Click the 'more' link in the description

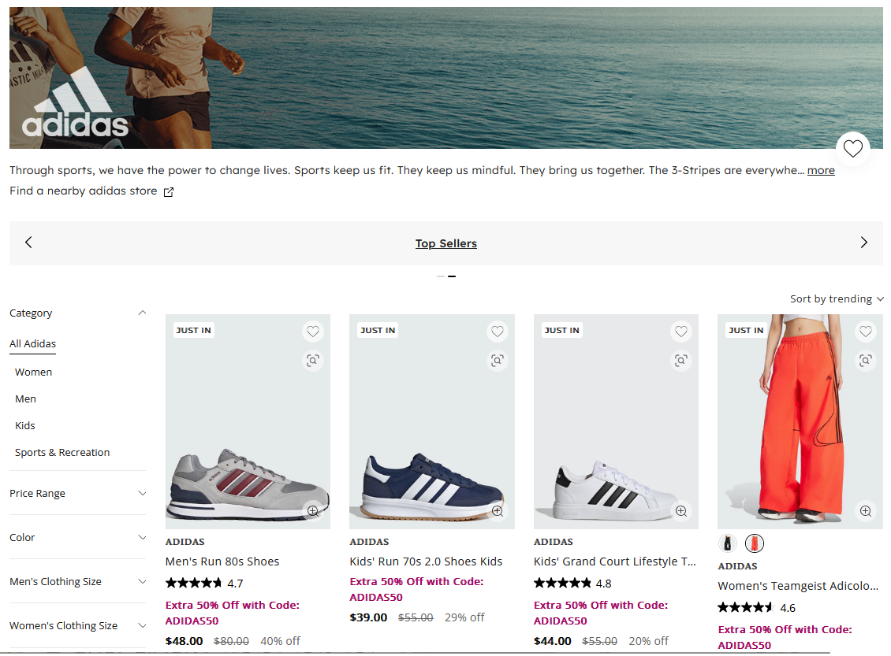pos(821,170)
